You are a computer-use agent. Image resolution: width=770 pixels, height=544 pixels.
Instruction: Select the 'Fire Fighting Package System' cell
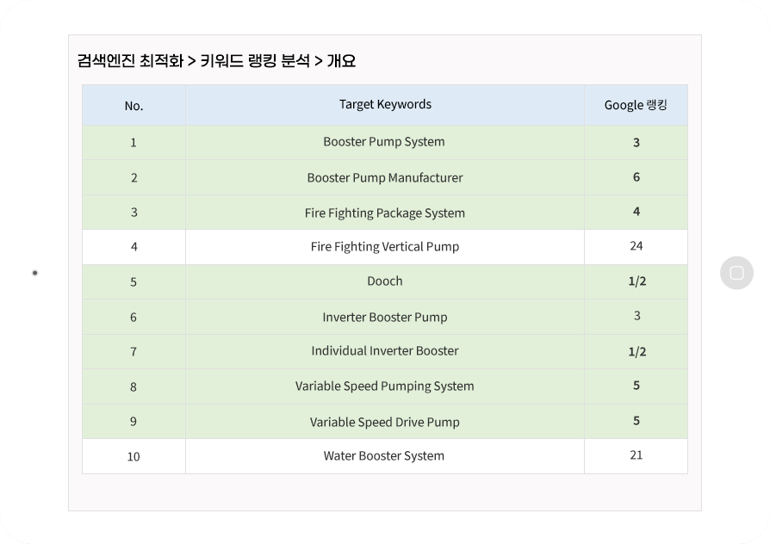click(385, 212)
